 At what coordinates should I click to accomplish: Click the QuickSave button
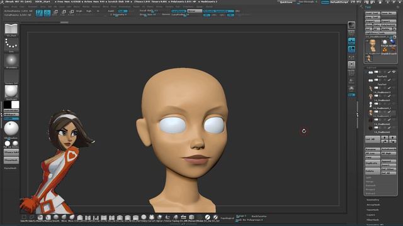click(287, 2)
